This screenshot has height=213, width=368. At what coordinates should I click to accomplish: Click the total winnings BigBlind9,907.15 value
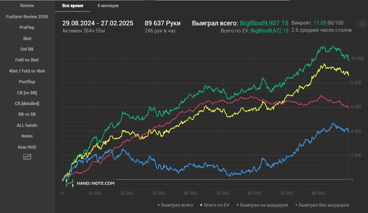(264, 23)
